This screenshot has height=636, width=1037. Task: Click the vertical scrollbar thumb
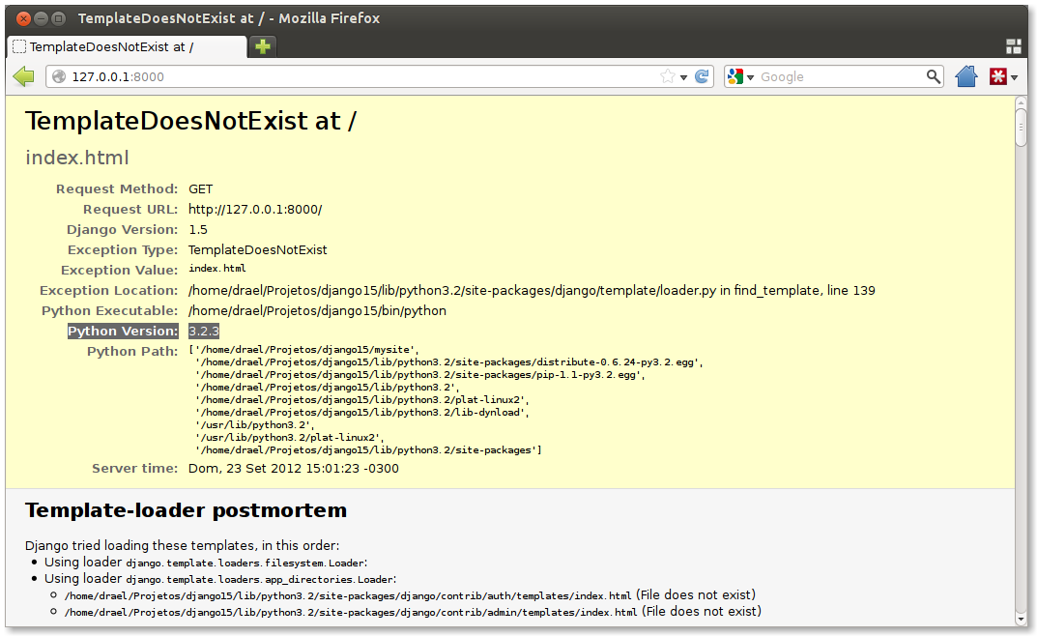click(1022, 127)
